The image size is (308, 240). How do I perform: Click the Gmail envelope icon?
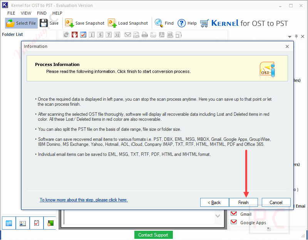click(234, 213)
